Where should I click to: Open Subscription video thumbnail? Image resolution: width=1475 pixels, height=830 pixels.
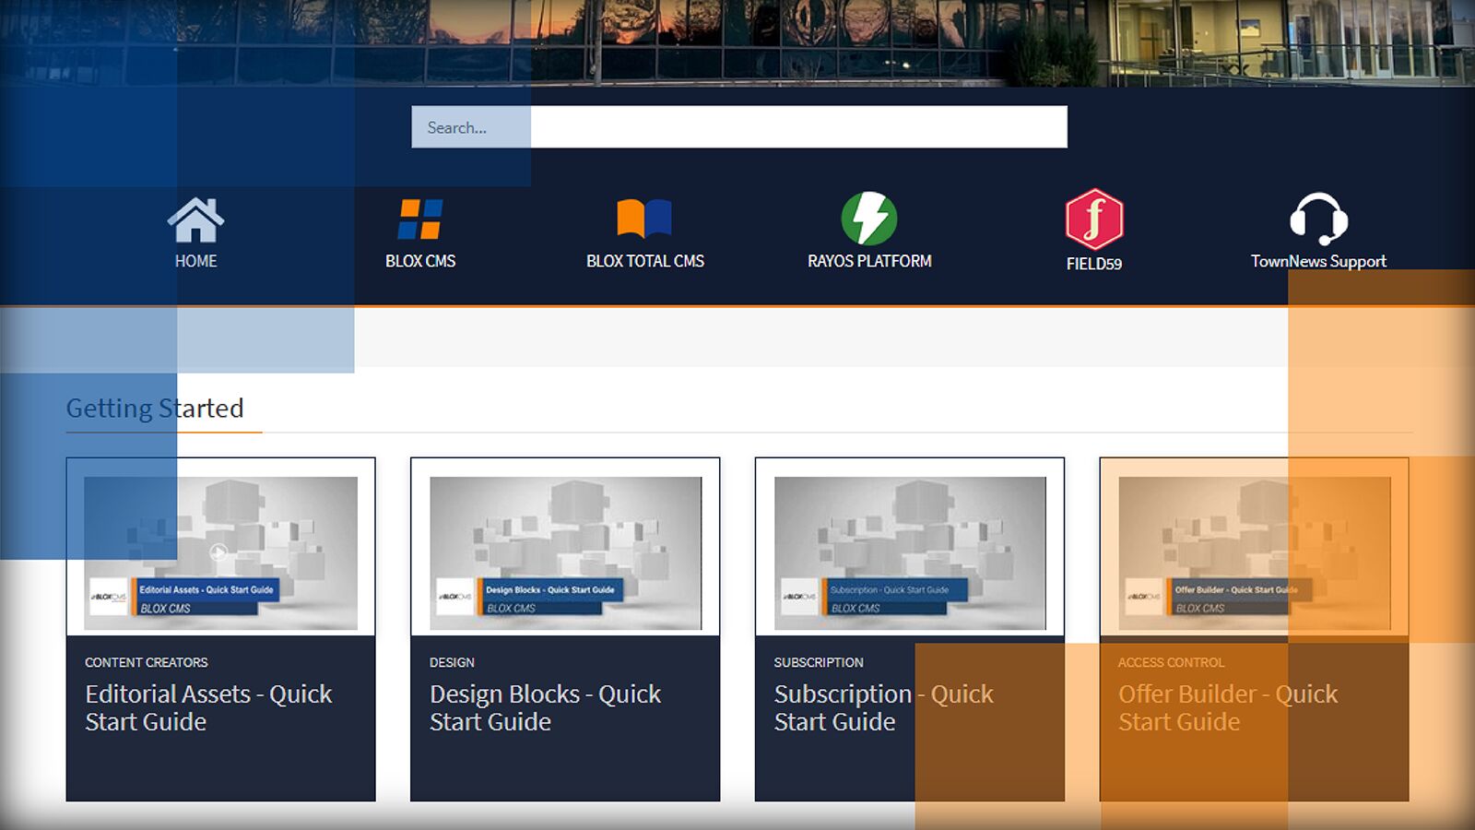point(910,553)
